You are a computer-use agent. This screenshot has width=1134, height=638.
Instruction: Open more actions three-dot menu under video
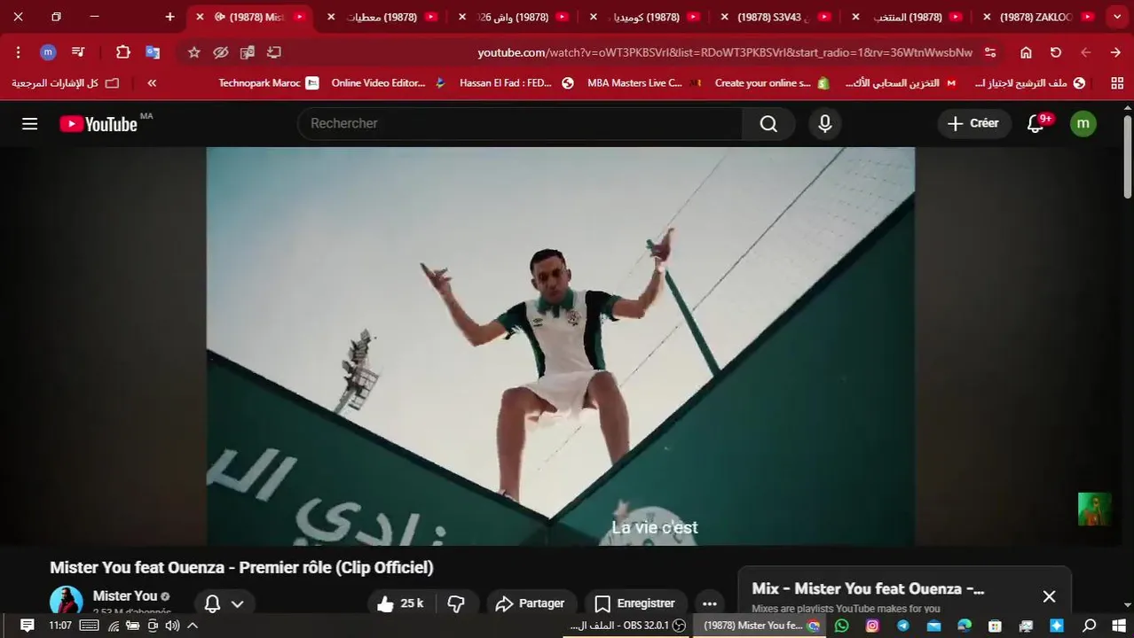[709, 603]
